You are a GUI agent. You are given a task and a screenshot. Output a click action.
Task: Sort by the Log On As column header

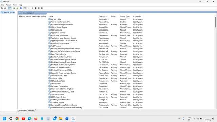[137, 16]
